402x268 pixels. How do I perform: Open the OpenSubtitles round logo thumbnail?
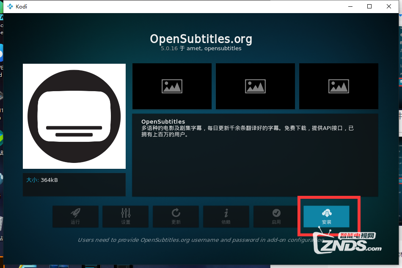(x=74, y=116)
